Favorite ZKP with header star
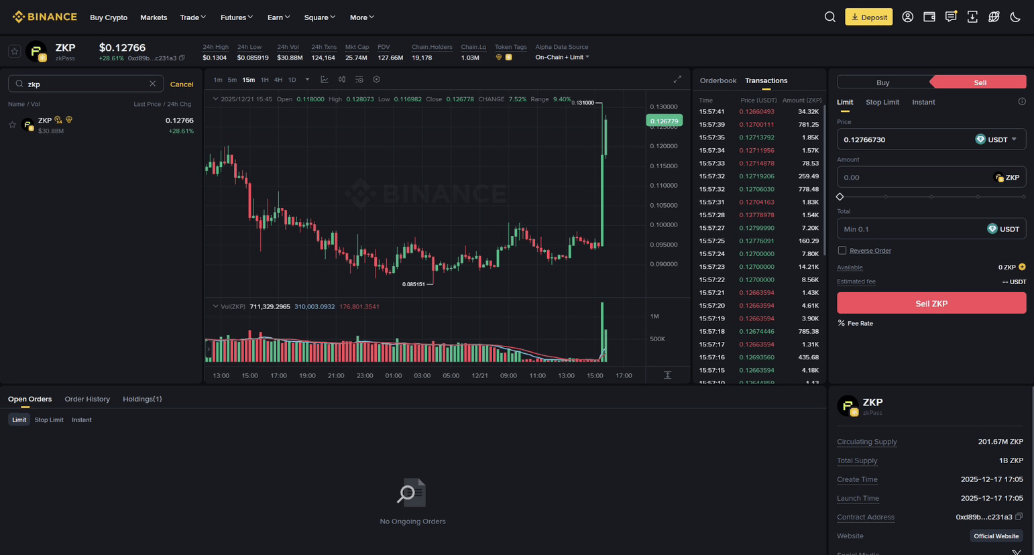The width and height of the screenshot is (1034, 555). (x=14, y=51)
